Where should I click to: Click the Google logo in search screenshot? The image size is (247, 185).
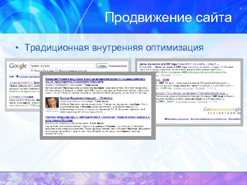18,66
